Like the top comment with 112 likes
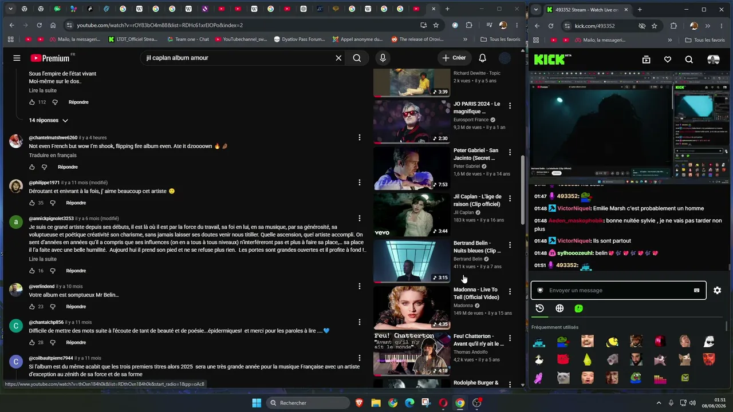The height and width of the screenshot is (412, 733). pos(32,102)
